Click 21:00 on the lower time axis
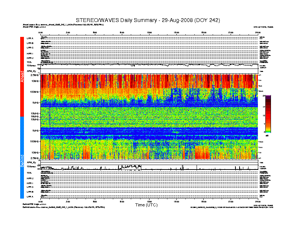 coord(231,202)
